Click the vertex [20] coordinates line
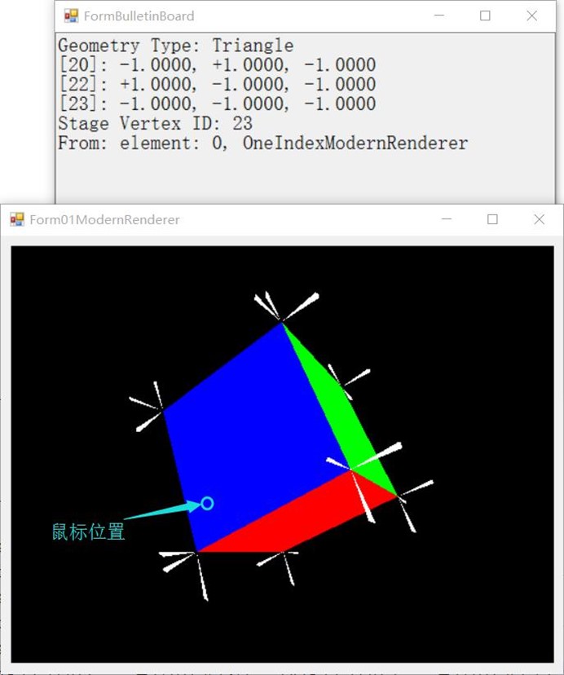The image size is (564, 675). click(217, 65)
